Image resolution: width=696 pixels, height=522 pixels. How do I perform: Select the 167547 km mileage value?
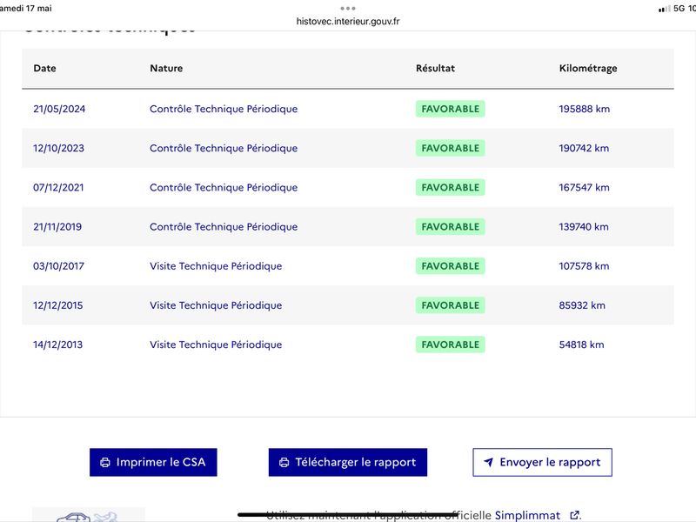coord(584,187)
